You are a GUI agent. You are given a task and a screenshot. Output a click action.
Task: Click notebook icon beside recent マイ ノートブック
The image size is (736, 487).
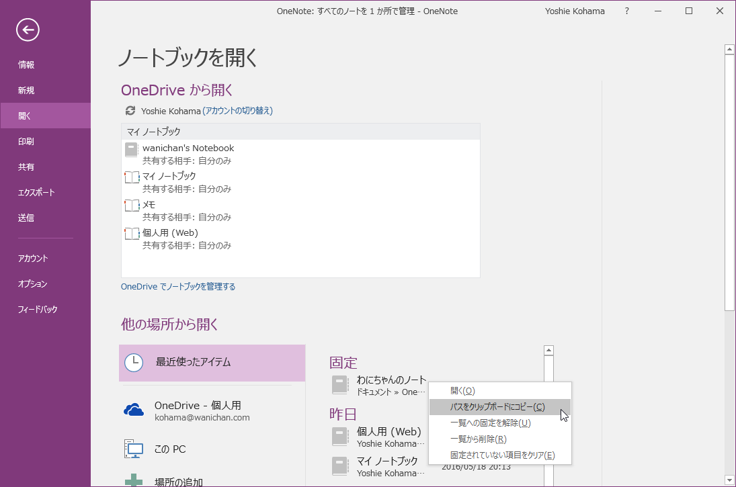pos(340,466)
